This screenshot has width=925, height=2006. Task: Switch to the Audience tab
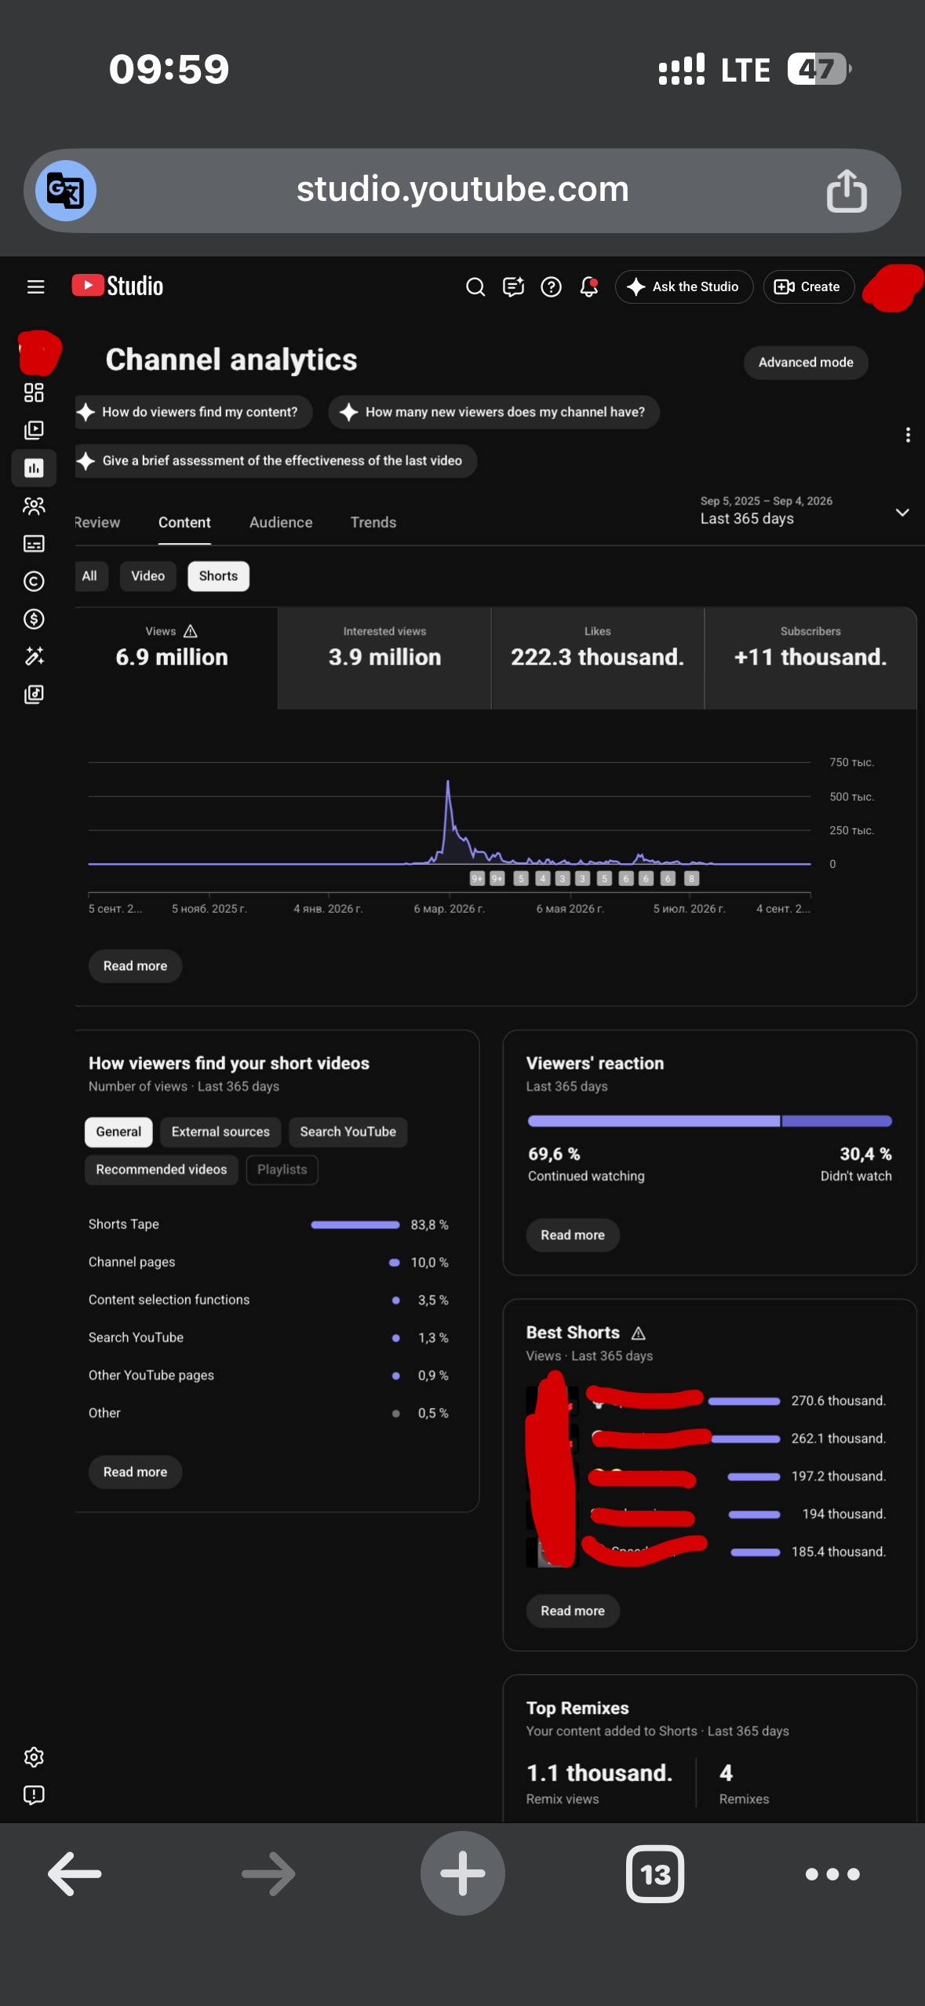(281, 523)
